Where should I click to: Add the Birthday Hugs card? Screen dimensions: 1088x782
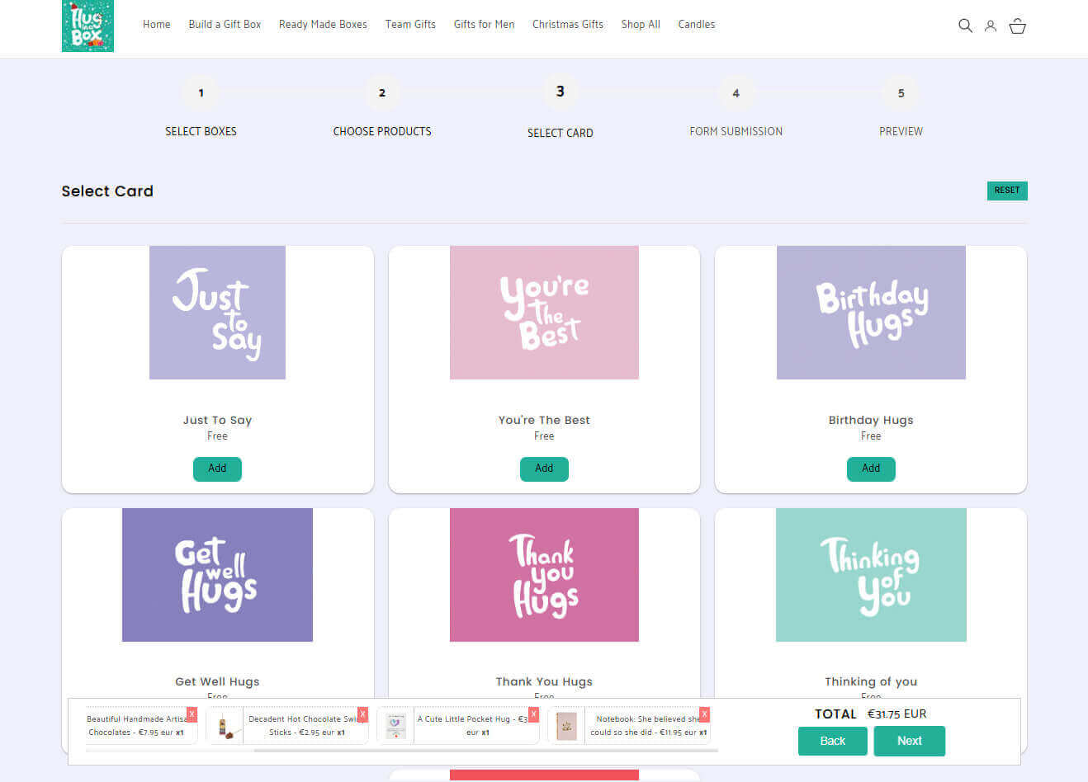point(871,469)
